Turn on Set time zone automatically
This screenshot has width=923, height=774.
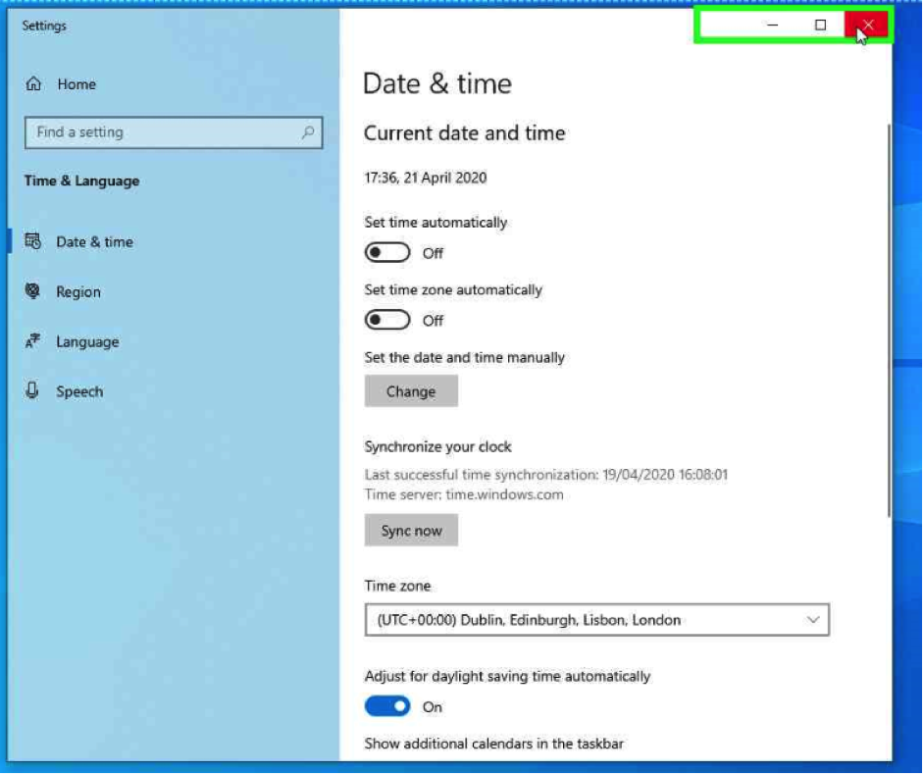(x=387, y=321)
